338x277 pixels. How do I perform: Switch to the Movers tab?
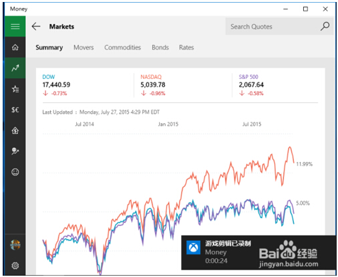[83, 48]
